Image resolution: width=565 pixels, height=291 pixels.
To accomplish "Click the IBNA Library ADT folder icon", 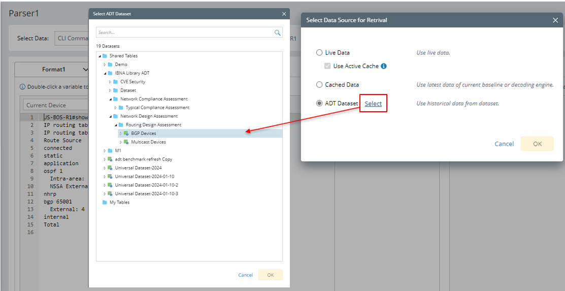I will 110,73.
